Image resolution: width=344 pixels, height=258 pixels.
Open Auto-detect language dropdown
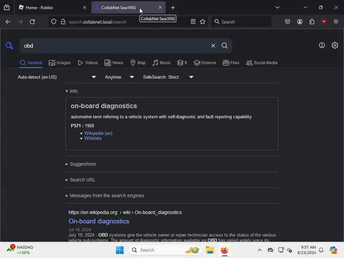tap(57, 77)
